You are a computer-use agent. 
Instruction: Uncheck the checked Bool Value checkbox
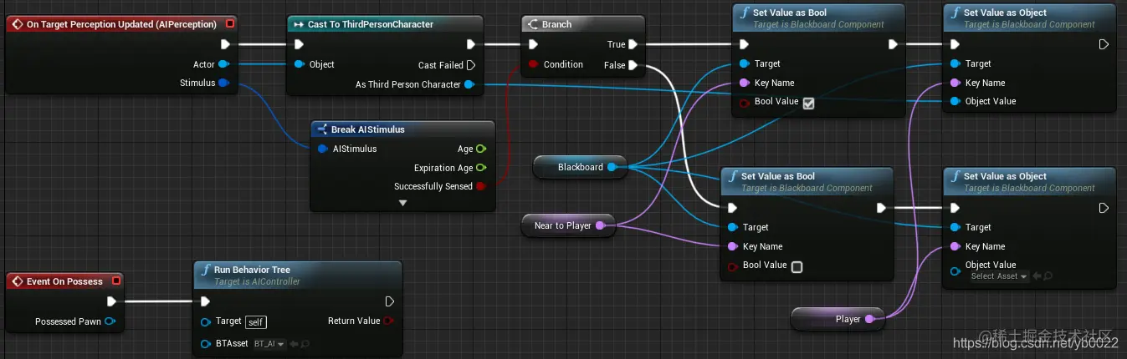pyautogui.click(x=808, y=104)
